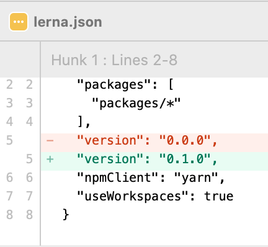Click line number 3 in the new gutter

coord(29,103)
